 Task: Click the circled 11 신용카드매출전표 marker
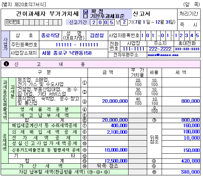[x=84, y=150]
